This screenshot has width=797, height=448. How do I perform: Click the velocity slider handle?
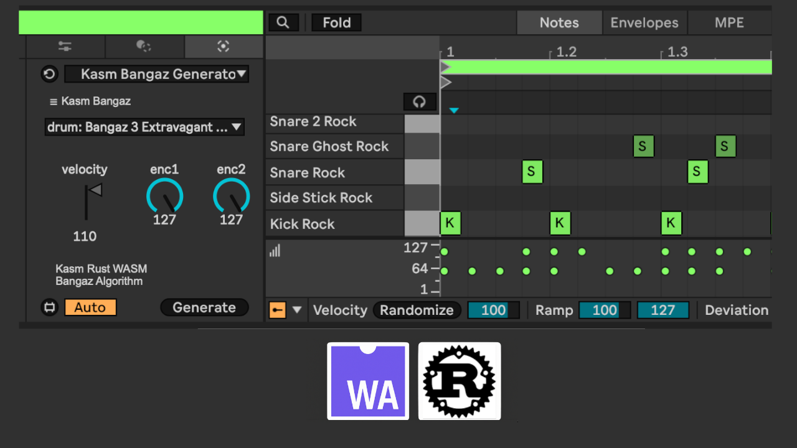click(x=93, y=190)
